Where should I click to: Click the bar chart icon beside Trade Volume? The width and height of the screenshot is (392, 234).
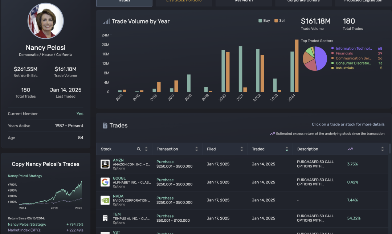coord(106,21)
